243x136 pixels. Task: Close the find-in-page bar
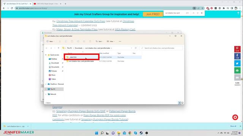coord(202,13)
